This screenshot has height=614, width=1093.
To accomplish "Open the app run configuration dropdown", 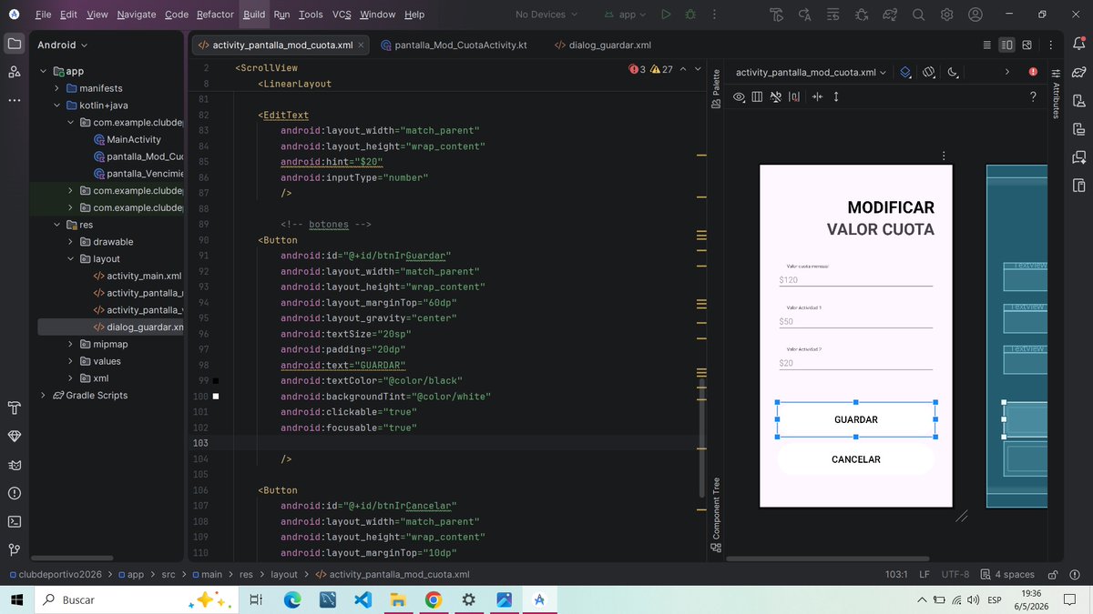I will click(627, 15).
